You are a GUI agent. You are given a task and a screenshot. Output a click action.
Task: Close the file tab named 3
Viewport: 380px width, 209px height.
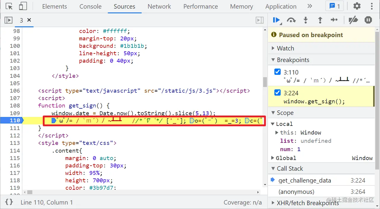[x=29, y=20]
